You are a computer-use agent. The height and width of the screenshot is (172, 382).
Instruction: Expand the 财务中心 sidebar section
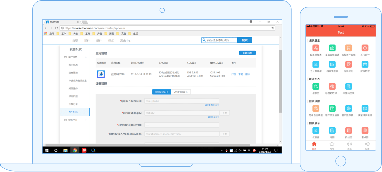[x=86, y=120]
